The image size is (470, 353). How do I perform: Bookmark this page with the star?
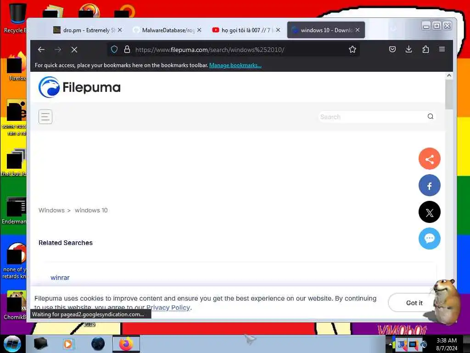tap(352, 49)
